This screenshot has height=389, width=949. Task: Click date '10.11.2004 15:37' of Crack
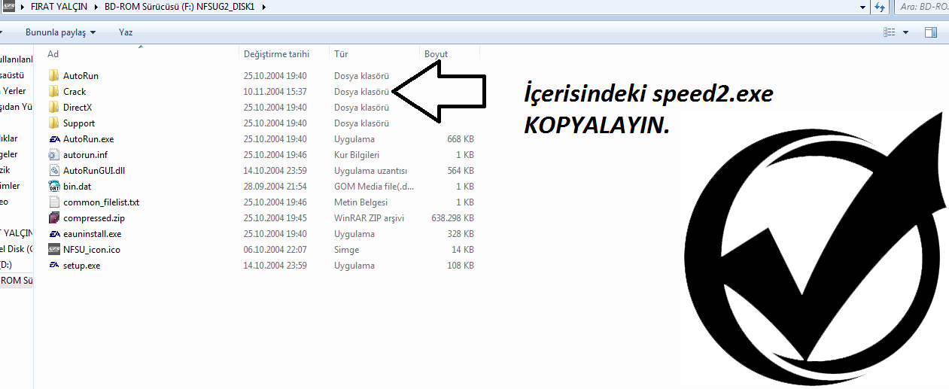275,91
